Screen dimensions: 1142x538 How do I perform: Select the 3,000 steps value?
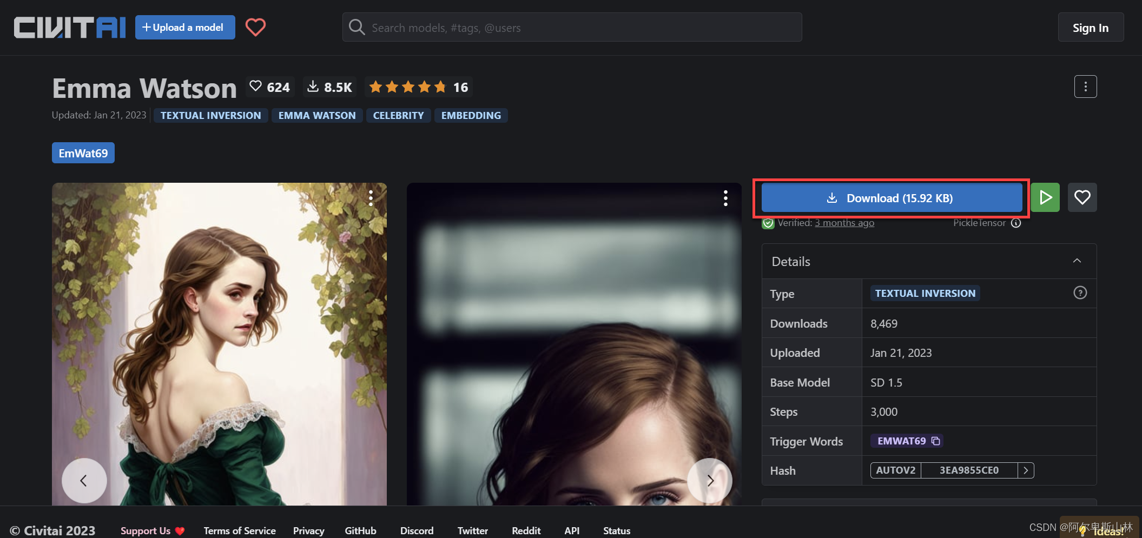point(884,412)
